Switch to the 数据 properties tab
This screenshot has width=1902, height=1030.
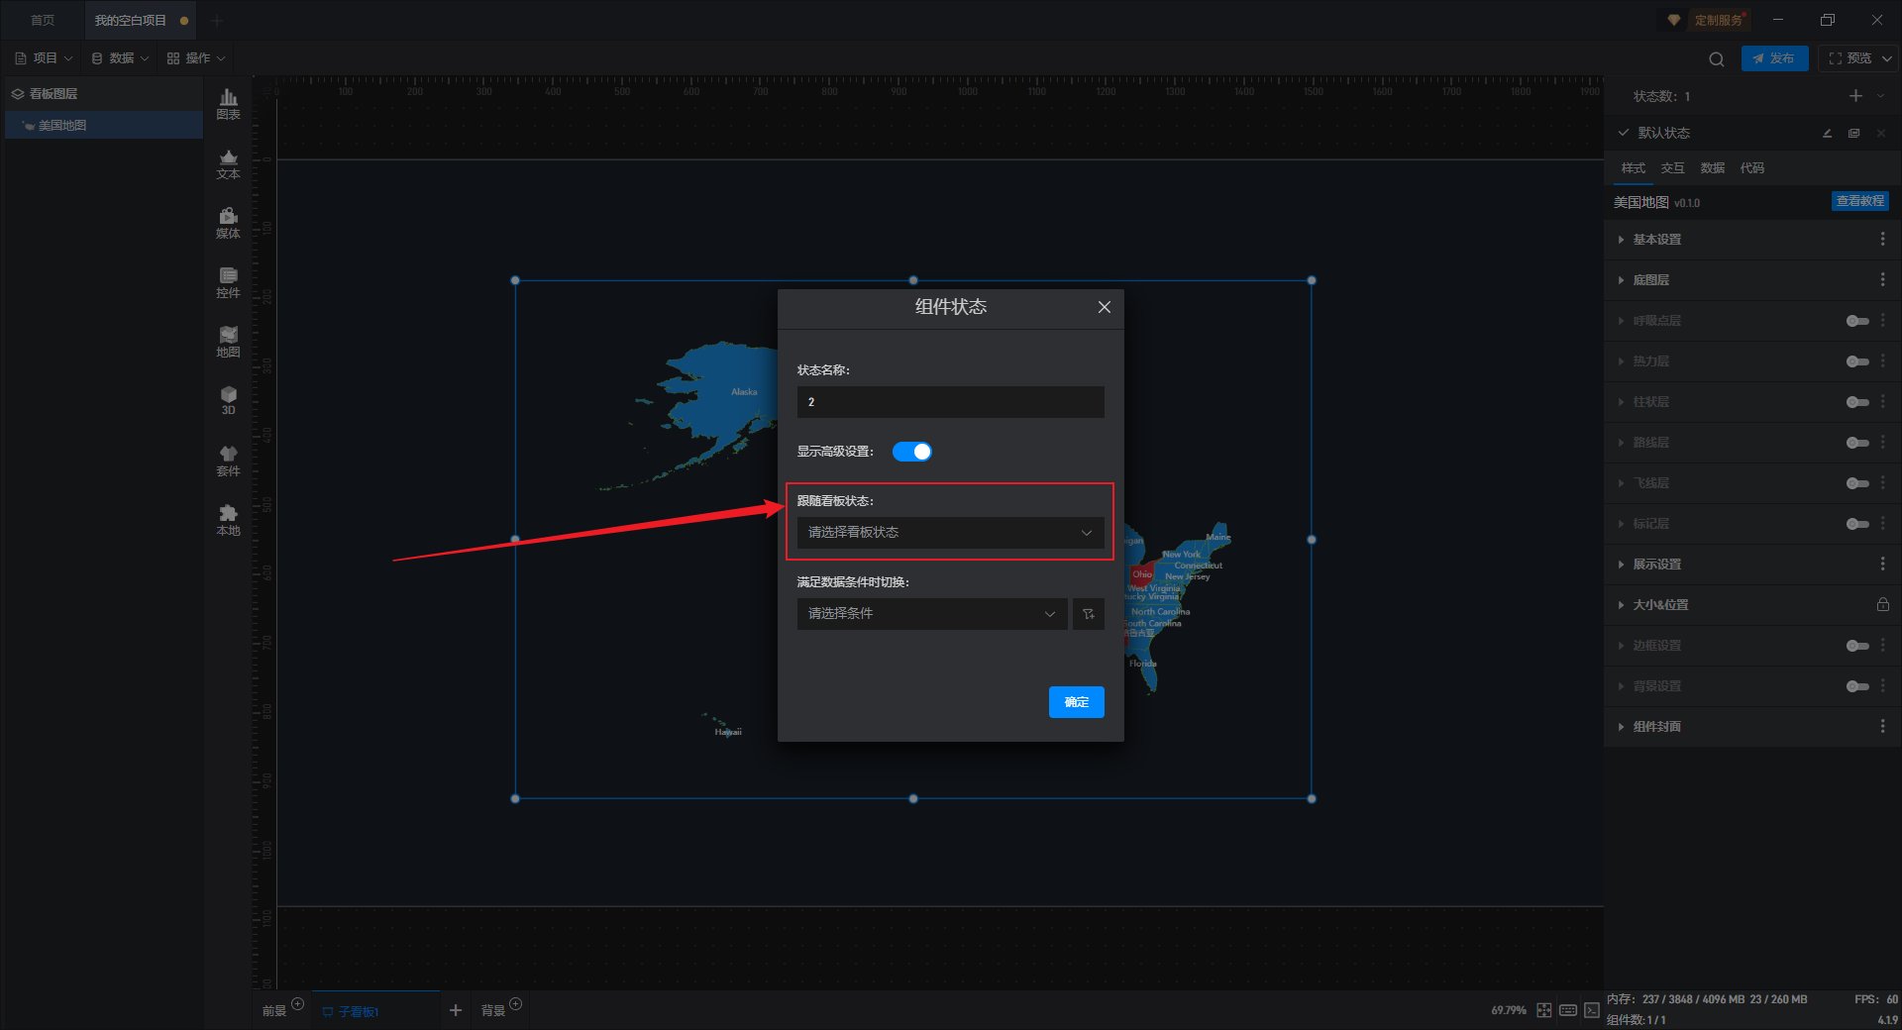pos(1712,168)
